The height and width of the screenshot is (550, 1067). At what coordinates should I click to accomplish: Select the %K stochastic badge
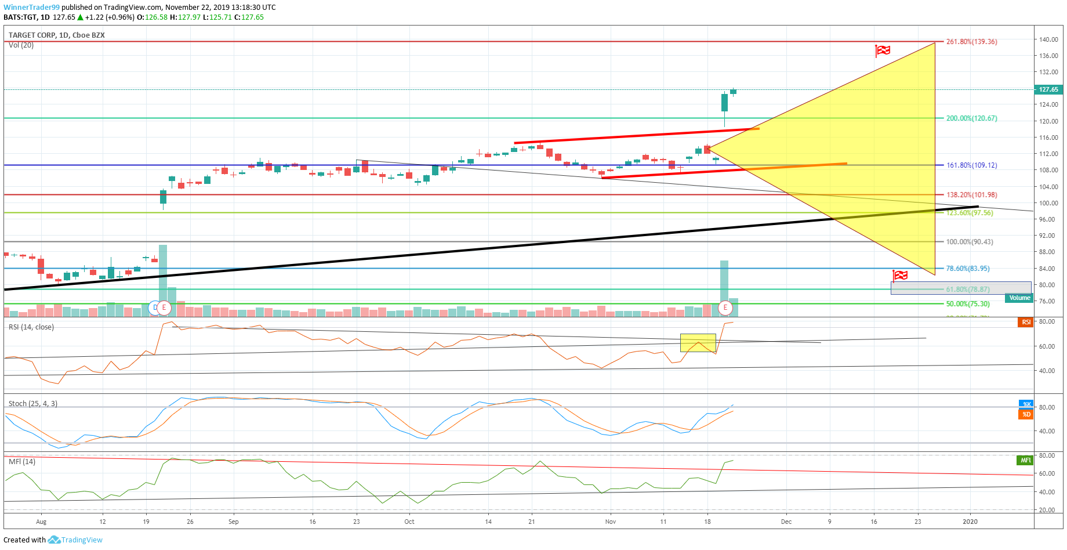click(1026, 404)
